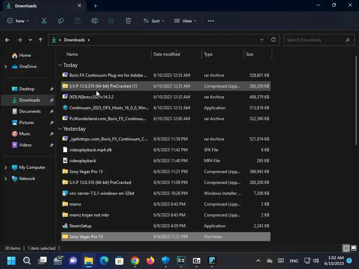Screen dimensions: 359x269
Task: Collapse the Today group
Action: [x=60, y=65]
